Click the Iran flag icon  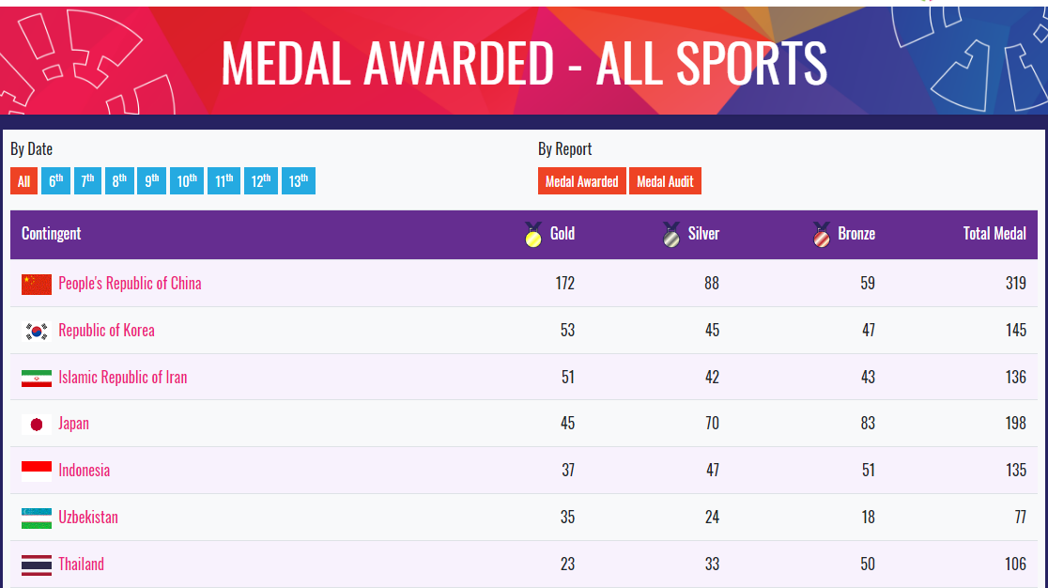click(36, 379)
